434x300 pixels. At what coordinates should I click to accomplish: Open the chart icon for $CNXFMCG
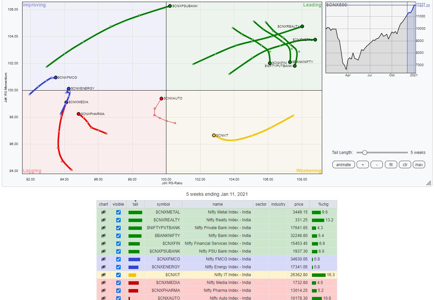click(103, 259)
